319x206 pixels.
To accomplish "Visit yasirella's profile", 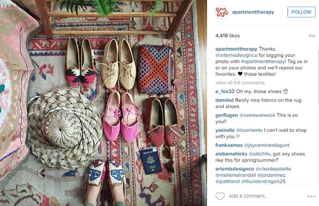I will pyautogui.click(x=225, y=130).
